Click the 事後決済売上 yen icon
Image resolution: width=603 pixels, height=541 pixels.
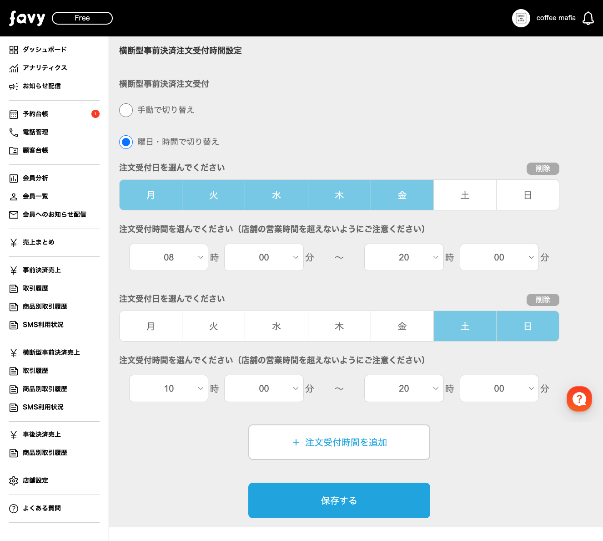pyautogui.click(x=14, y=434)
